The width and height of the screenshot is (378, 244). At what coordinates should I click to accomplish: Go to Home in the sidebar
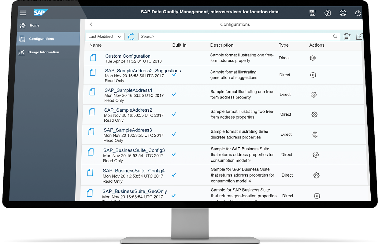(x=34, y=26)
